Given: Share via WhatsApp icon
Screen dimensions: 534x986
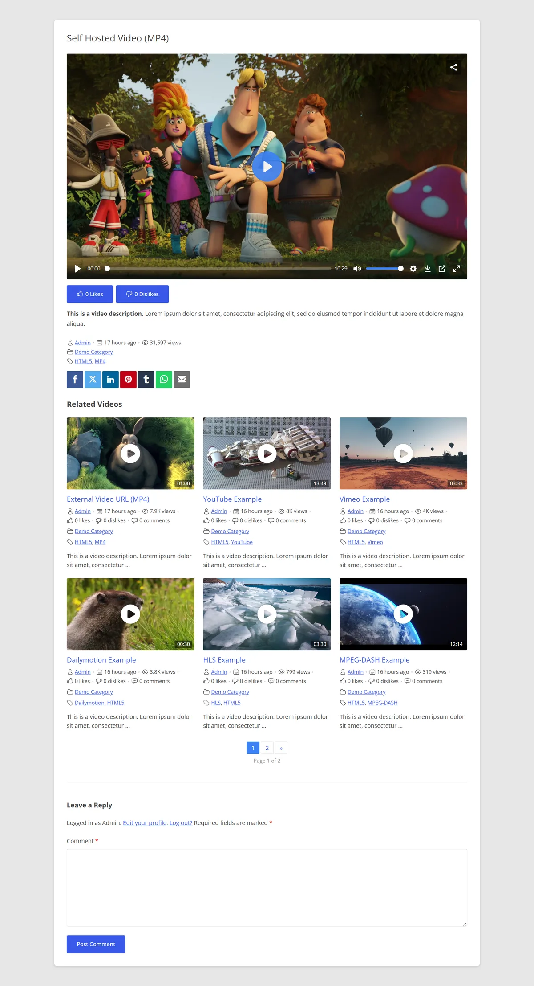Looking at the screenshot, I should pyautogui.click(x=164, y=379).
